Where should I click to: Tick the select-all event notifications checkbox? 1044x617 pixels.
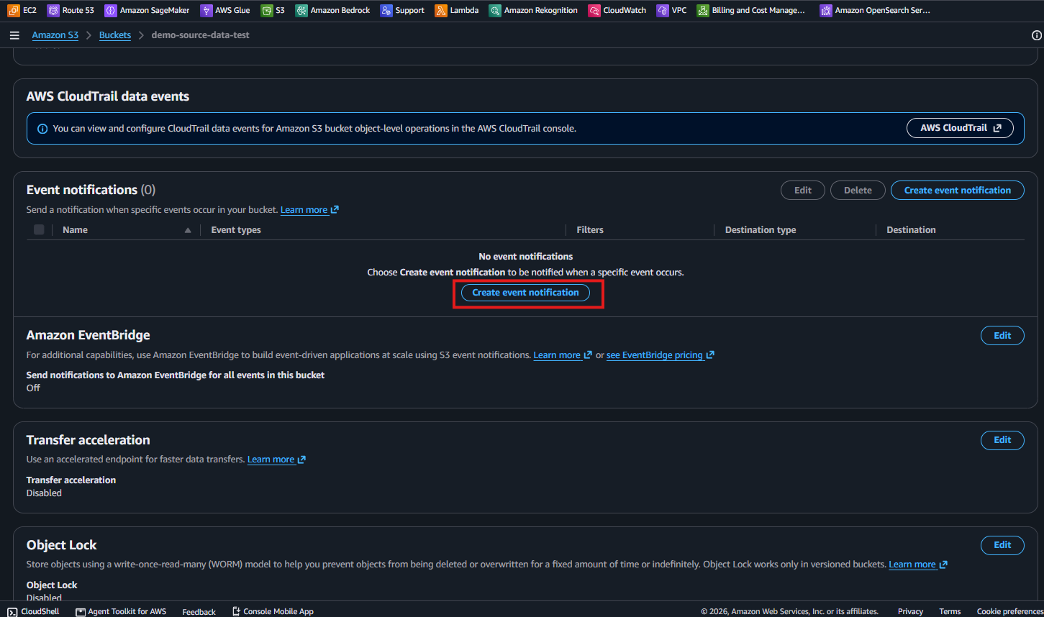39,230
